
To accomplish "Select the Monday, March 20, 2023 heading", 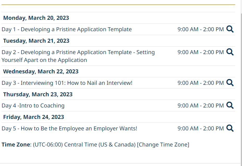I will (36, 18).
